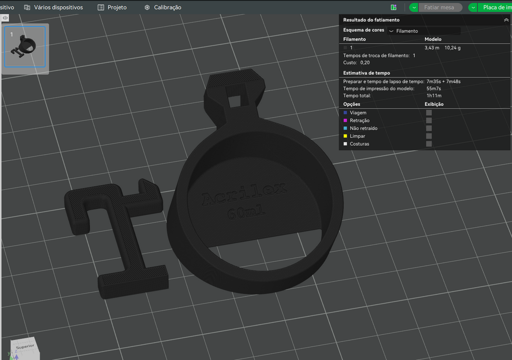The width and height of the screenshot is (512, 360).
Task: Expand the Fatiar mesa dropdown arrow
Action: pyautogui.click(x=413, y=7)
